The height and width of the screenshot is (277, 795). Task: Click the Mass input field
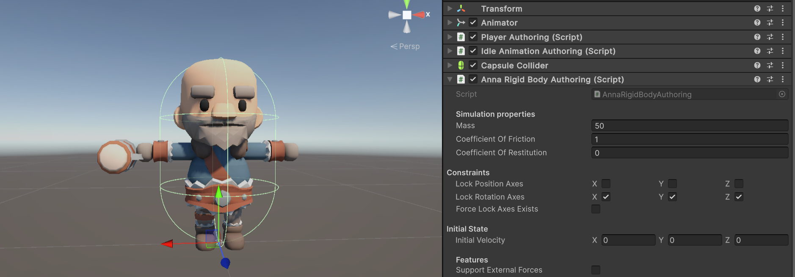coord(690,125)
